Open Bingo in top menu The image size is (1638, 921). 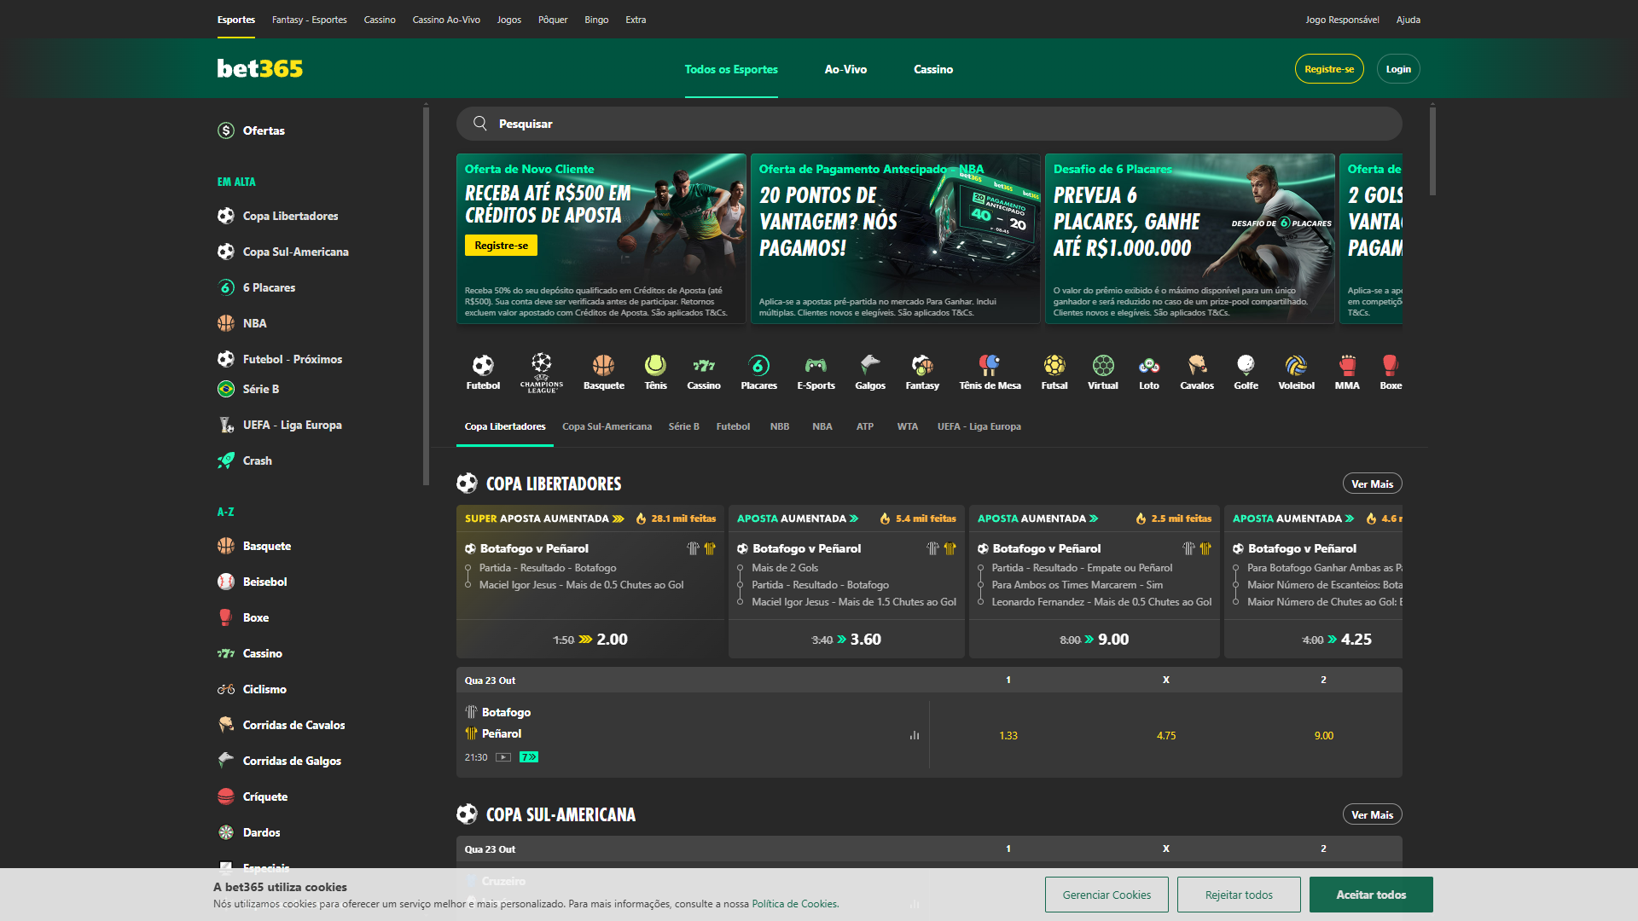pyautogui.click(x=596, y=20)
